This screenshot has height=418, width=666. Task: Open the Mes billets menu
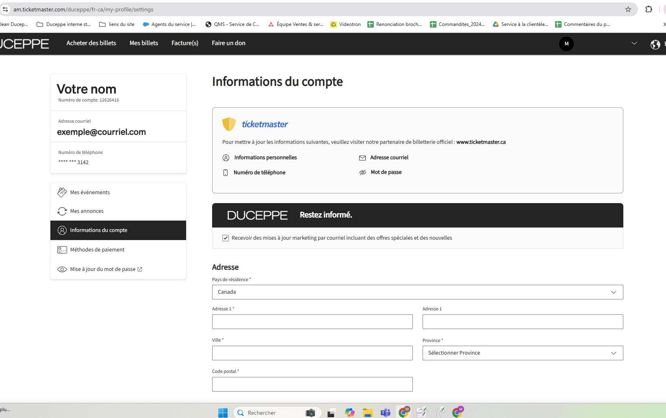pos(144,43)
